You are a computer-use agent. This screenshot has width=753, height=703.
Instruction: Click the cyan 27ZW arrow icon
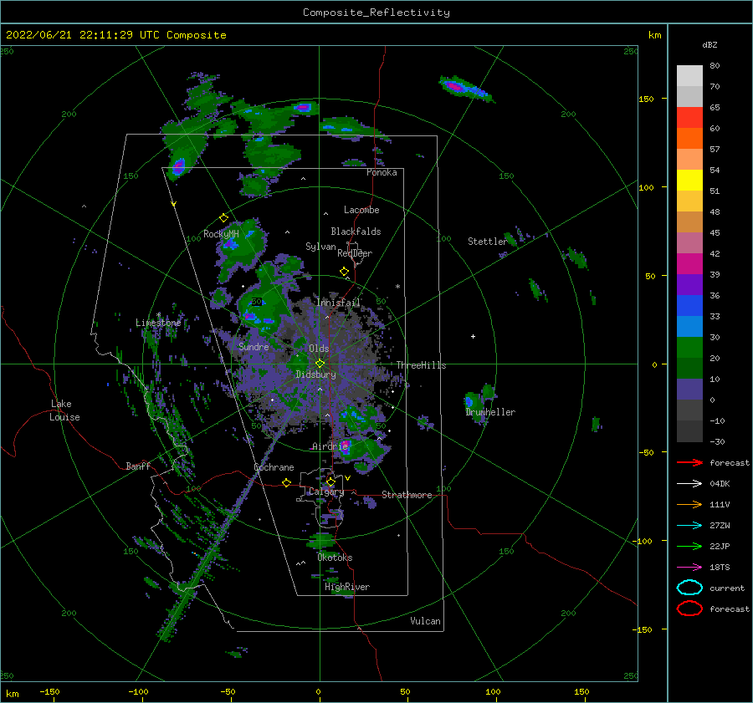pos(689,526)
